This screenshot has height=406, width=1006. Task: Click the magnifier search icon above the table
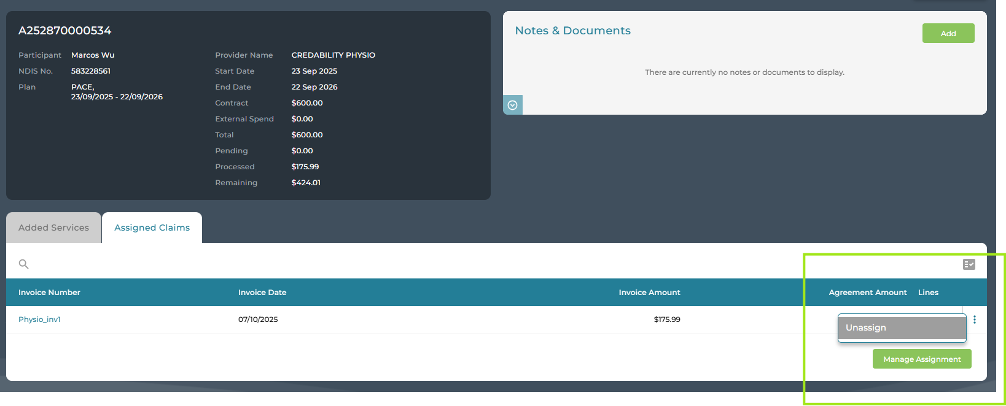[x=24, y=264]
